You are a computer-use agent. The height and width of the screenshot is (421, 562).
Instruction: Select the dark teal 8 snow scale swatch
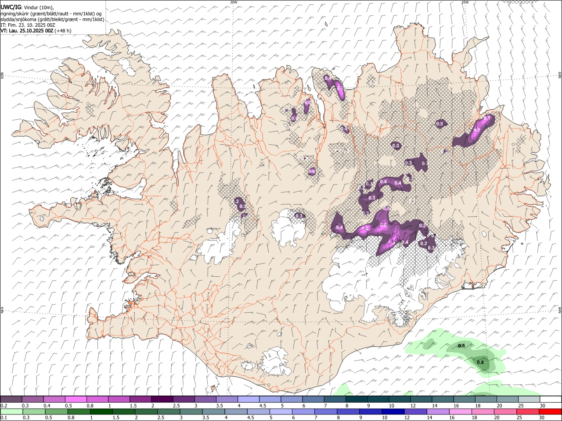click(x=357, y=400)
